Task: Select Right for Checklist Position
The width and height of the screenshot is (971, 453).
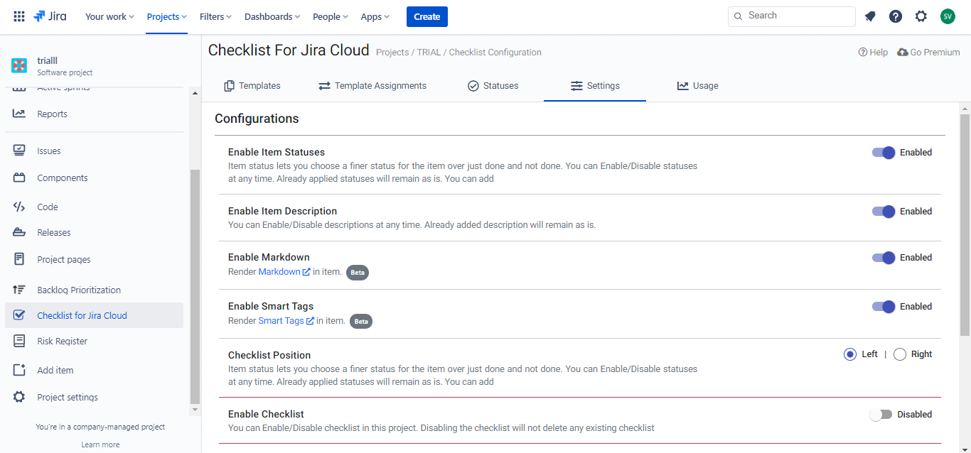Action: 900,354
